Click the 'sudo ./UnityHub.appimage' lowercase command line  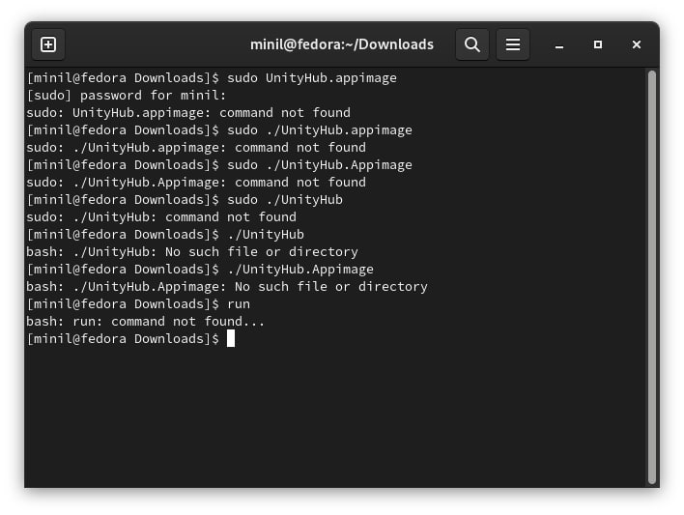click(x=320, y=129)
